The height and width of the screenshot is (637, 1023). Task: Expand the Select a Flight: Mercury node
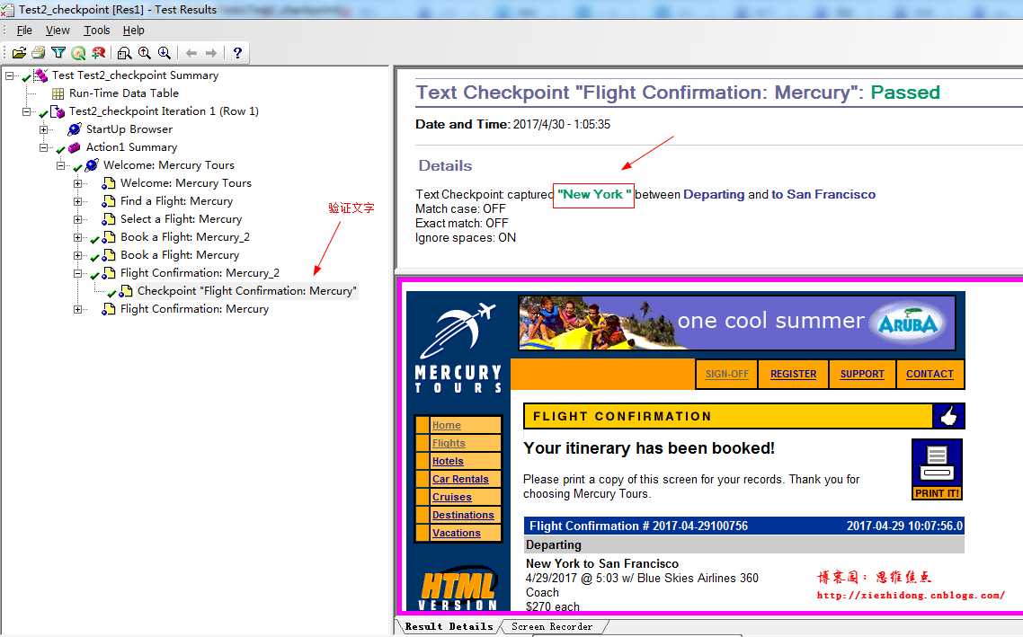(x=77, y=219)
